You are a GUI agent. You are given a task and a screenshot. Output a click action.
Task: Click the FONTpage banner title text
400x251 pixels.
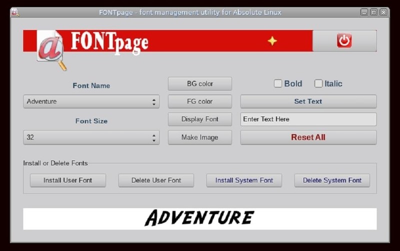[109, 43]
